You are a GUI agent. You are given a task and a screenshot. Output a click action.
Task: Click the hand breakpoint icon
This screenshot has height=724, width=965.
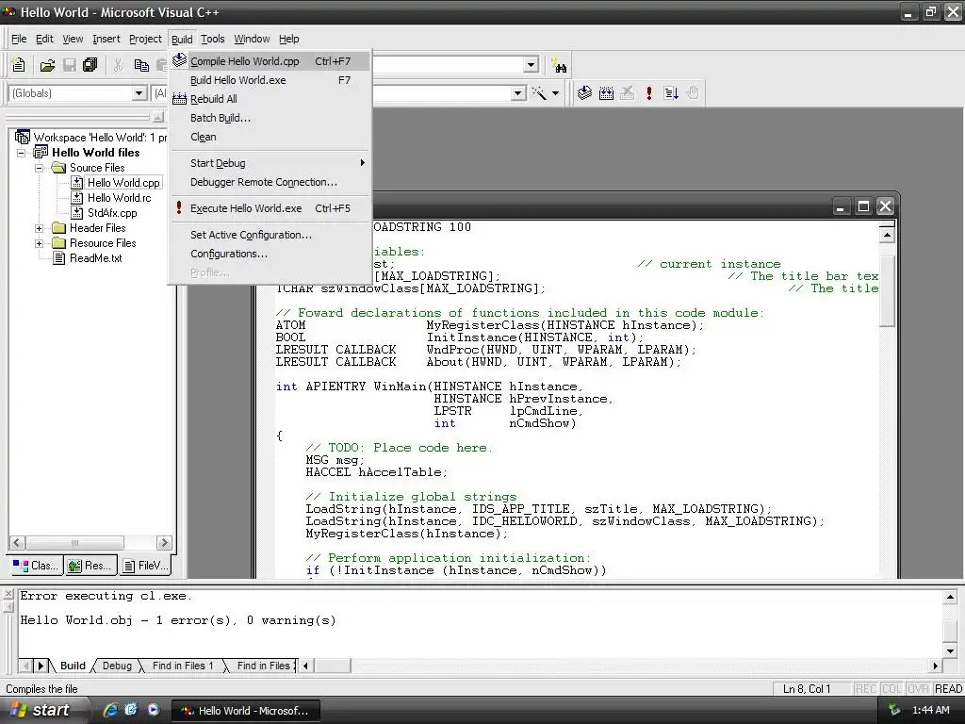click(x=693, y=93)
